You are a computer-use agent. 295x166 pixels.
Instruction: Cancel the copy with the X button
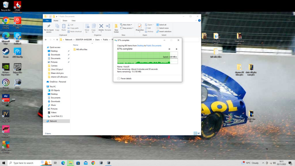177,49
